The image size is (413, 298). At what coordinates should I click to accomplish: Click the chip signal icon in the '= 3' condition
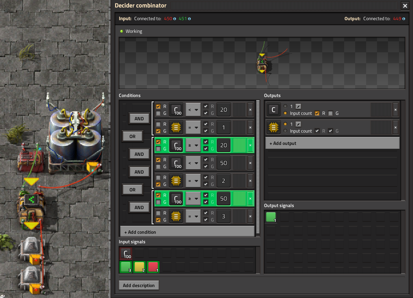coord(176,216)
